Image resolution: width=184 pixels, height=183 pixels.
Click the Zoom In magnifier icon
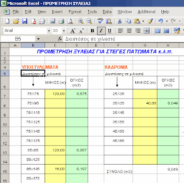click(x=80, y=21)
